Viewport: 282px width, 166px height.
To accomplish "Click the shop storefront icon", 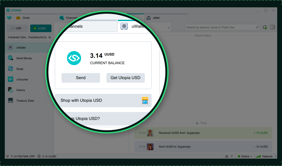I will 145,101.
